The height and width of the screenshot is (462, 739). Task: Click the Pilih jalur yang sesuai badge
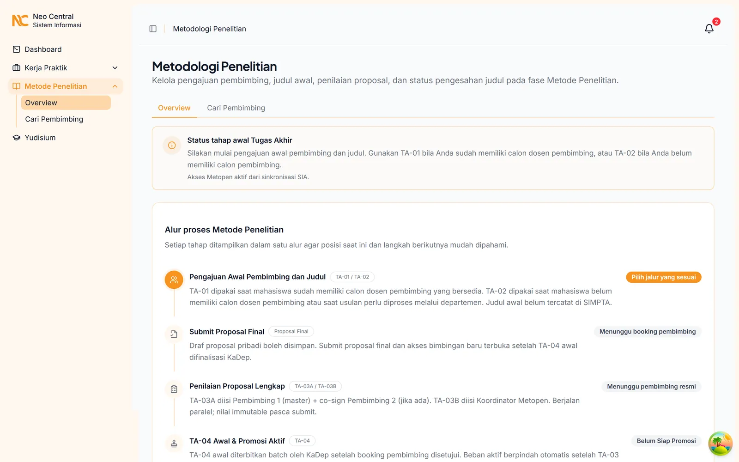[663, 277]
